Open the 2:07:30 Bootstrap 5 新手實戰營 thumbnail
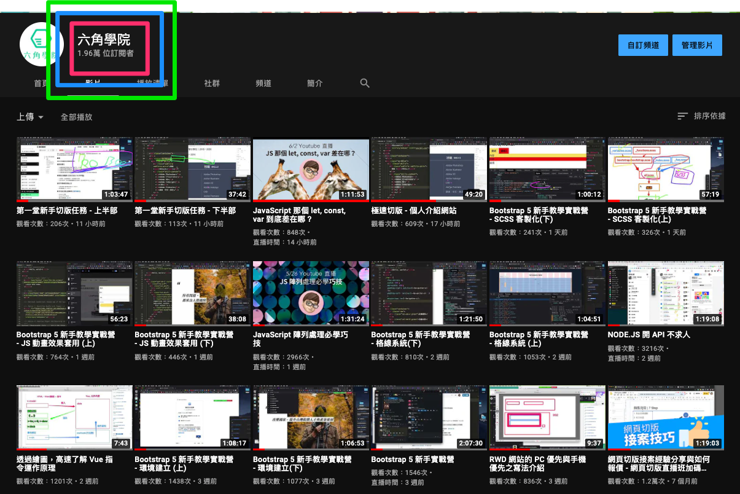This screenshot has height=494, width=740. [429, 418]
